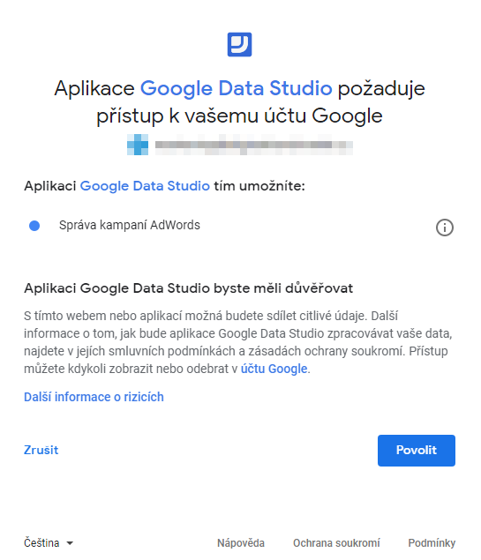Click blue bullet beside Správa kampaní AdWords
The image size is (481, 560).
tap(34, 226)
